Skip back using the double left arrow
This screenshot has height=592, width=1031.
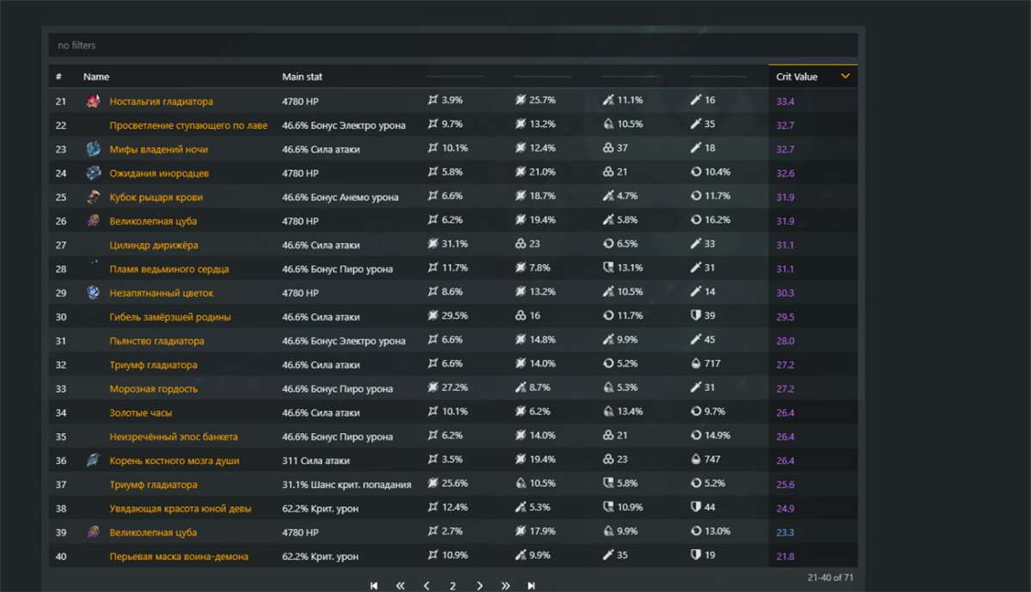(x=400, y=586)
